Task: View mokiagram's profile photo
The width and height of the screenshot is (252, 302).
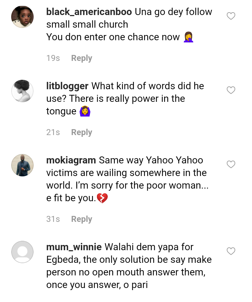Action: (22, 165)
